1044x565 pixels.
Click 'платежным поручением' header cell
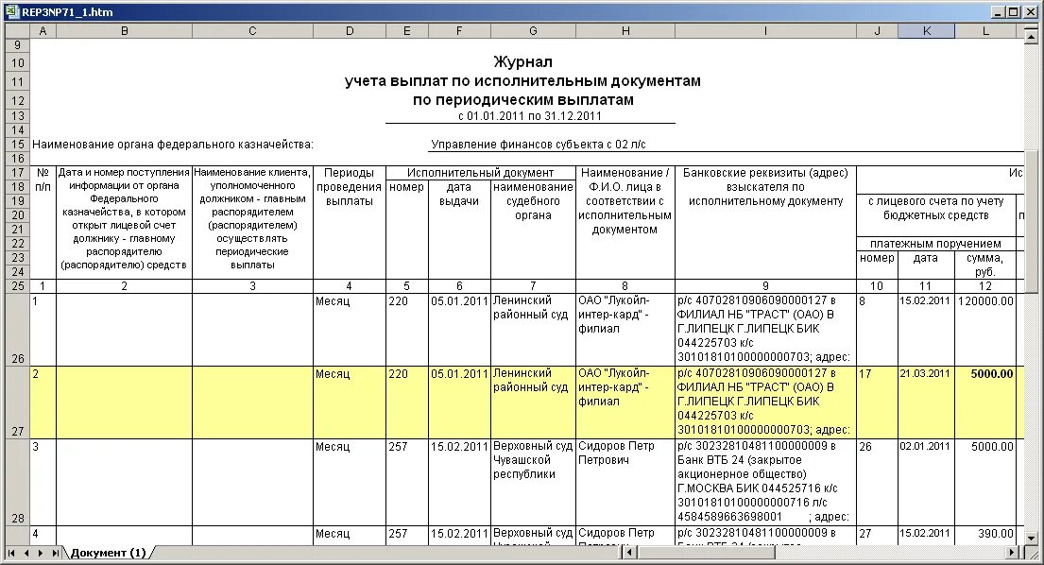(935, 244)
